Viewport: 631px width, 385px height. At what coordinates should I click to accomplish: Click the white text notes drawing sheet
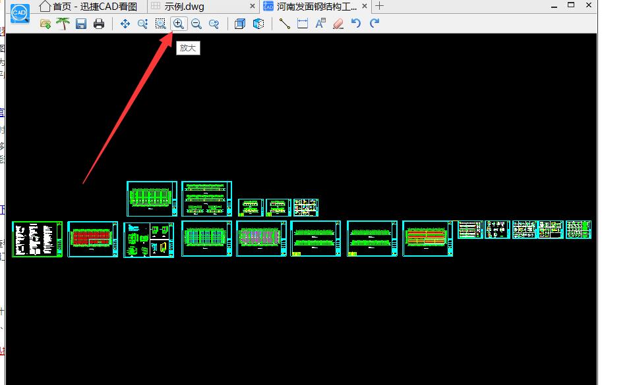(37, 239)
